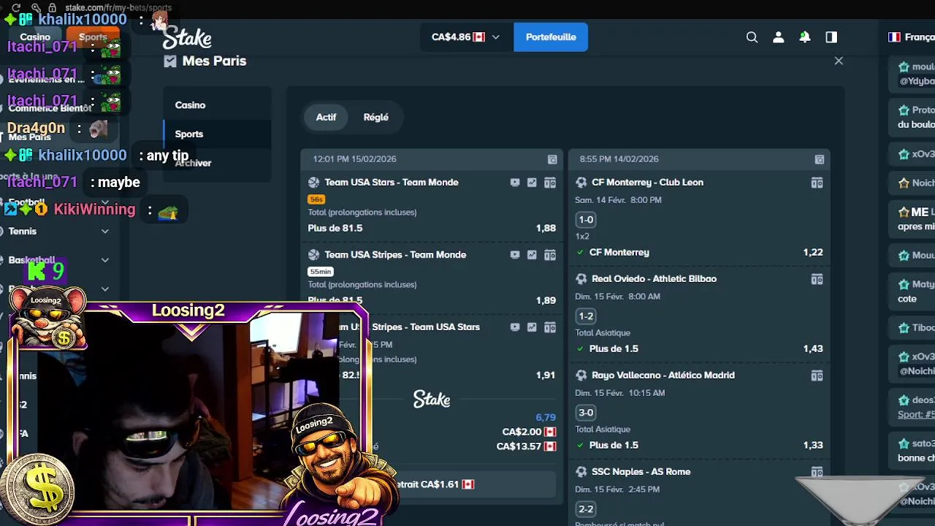Switch to the Actif tab

(x=326, y=117)
